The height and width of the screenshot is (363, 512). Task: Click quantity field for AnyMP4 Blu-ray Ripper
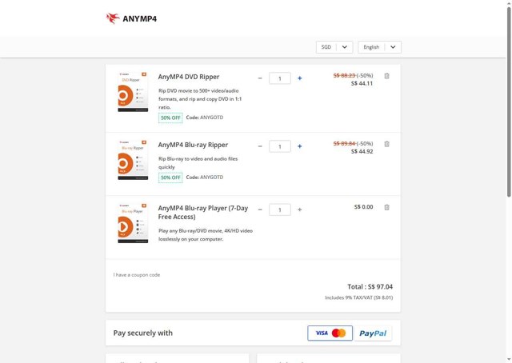(x=280, y=146)
